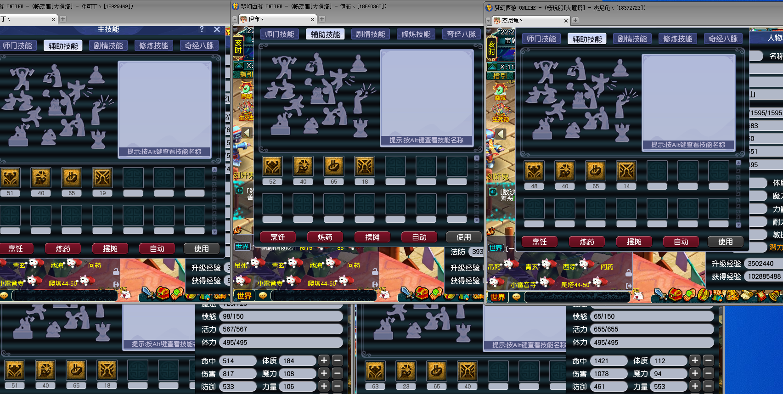The width and height of the screenshot is (783, 394).
Task: Expand minimap triangle in 杰尼龟 window
Action: click(492, 67)
